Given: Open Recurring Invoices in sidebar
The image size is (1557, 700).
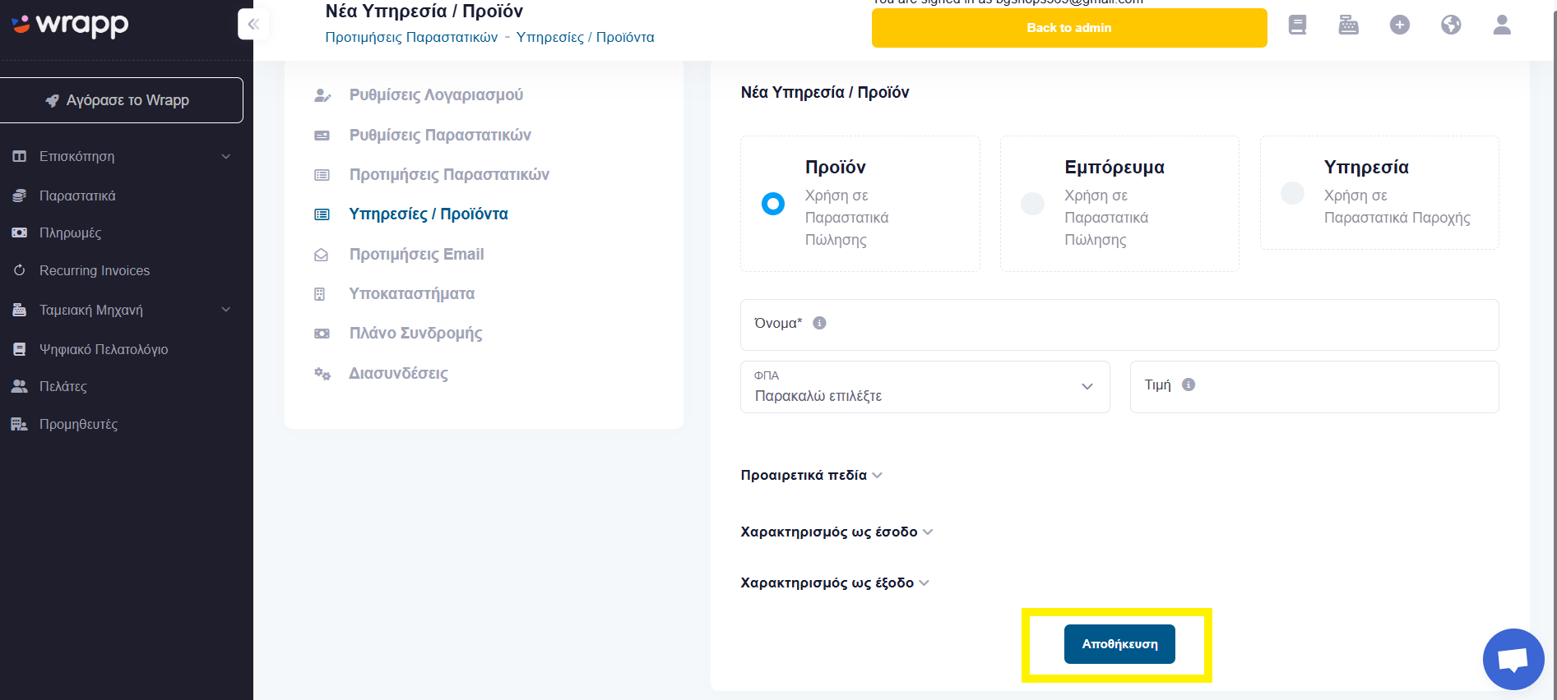Looking at the screenshot, I should coord(95,270).
